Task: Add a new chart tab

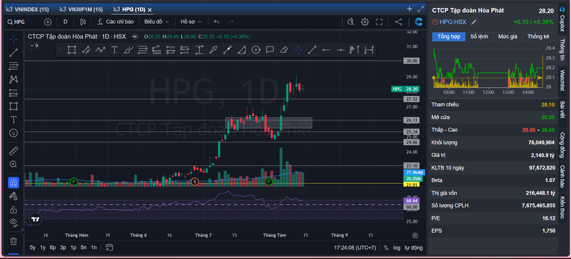Action: (x=409, y=9)
